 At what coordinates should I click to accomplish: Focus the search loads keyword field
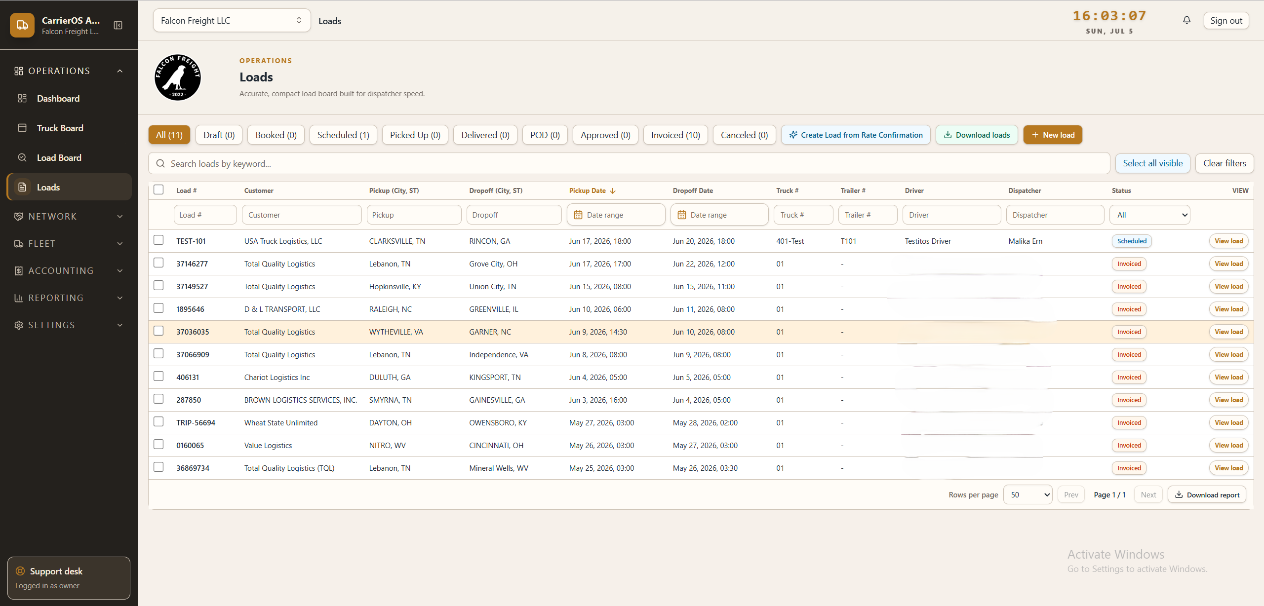click(x=629, y=163)
